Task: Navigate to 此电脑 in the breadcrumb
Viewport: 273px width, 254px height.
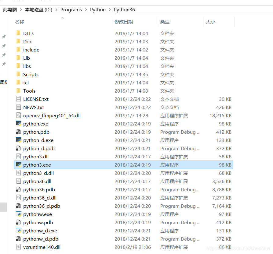Action: tap(10, 9)
